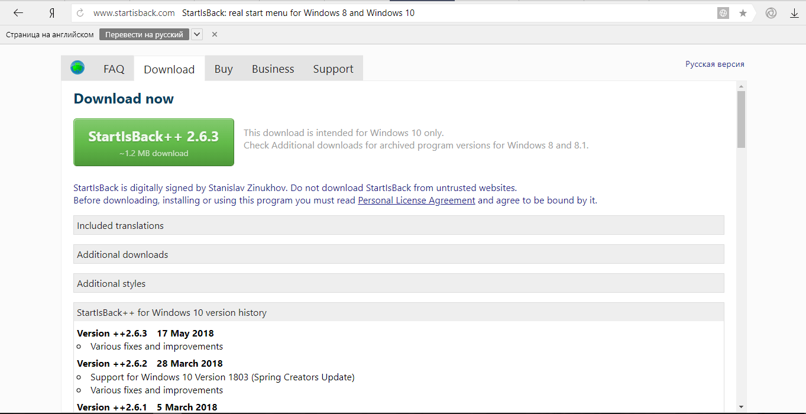
Task: Click the scrollbar down arrow
Action: 741,406
